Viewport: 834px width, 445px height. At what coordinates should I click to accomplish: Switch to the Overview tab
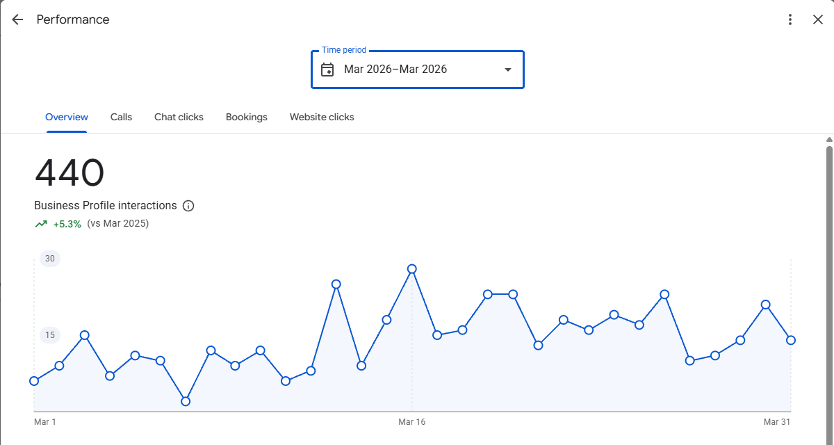pyautogui.click(x=67, y=117)
